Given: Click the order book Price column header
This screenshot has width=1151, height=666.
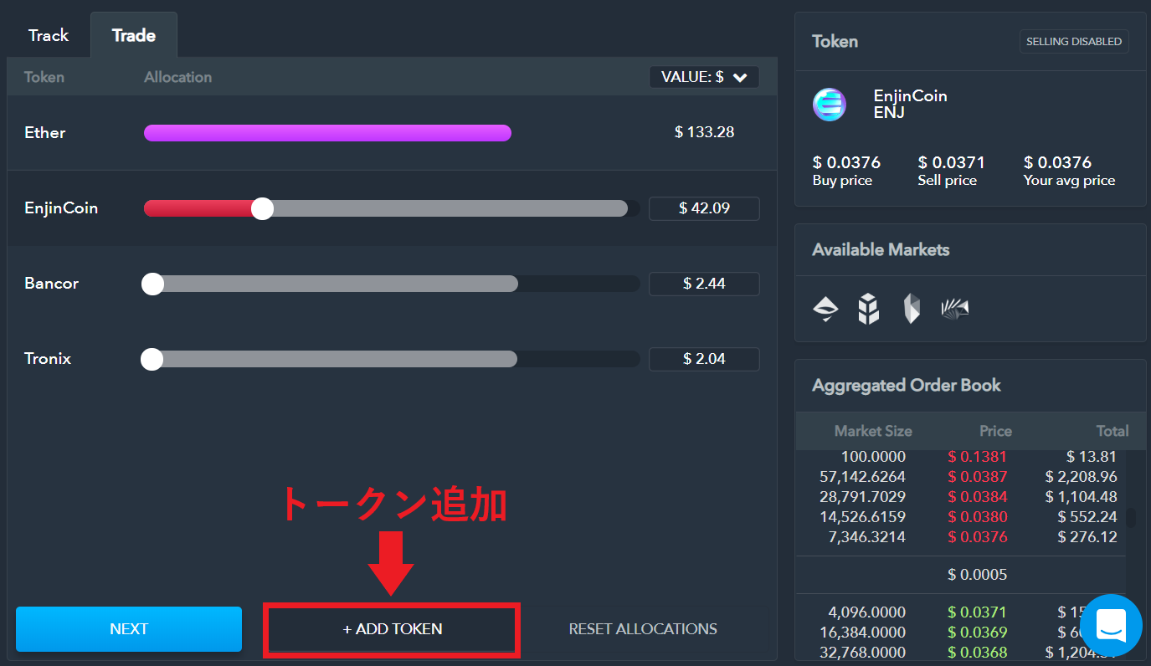Looking at the screenshot, I should (995, 432).
